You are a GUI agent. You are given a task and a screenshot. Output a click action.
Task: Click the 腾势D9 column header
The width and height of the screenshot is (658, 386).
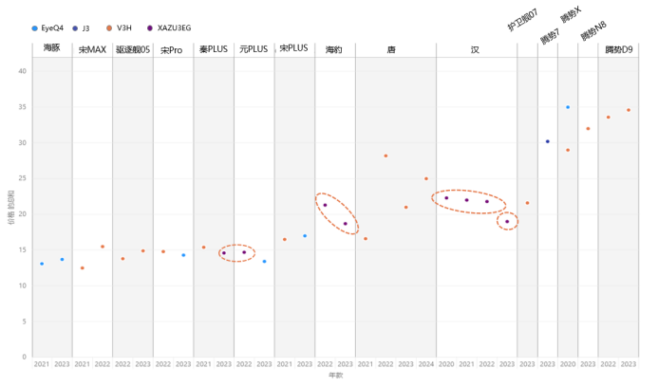click(x=619, y=49)
